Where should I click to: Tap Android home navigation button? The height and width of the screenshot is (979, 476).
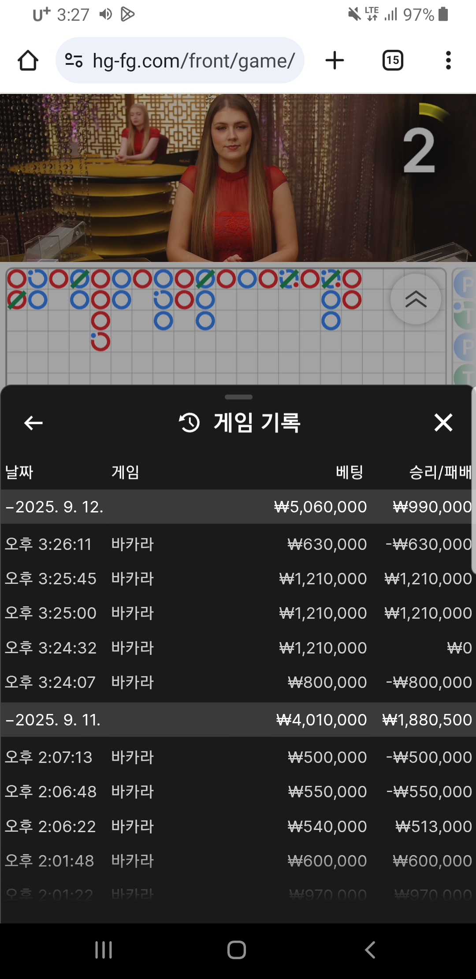coord(237,950)
